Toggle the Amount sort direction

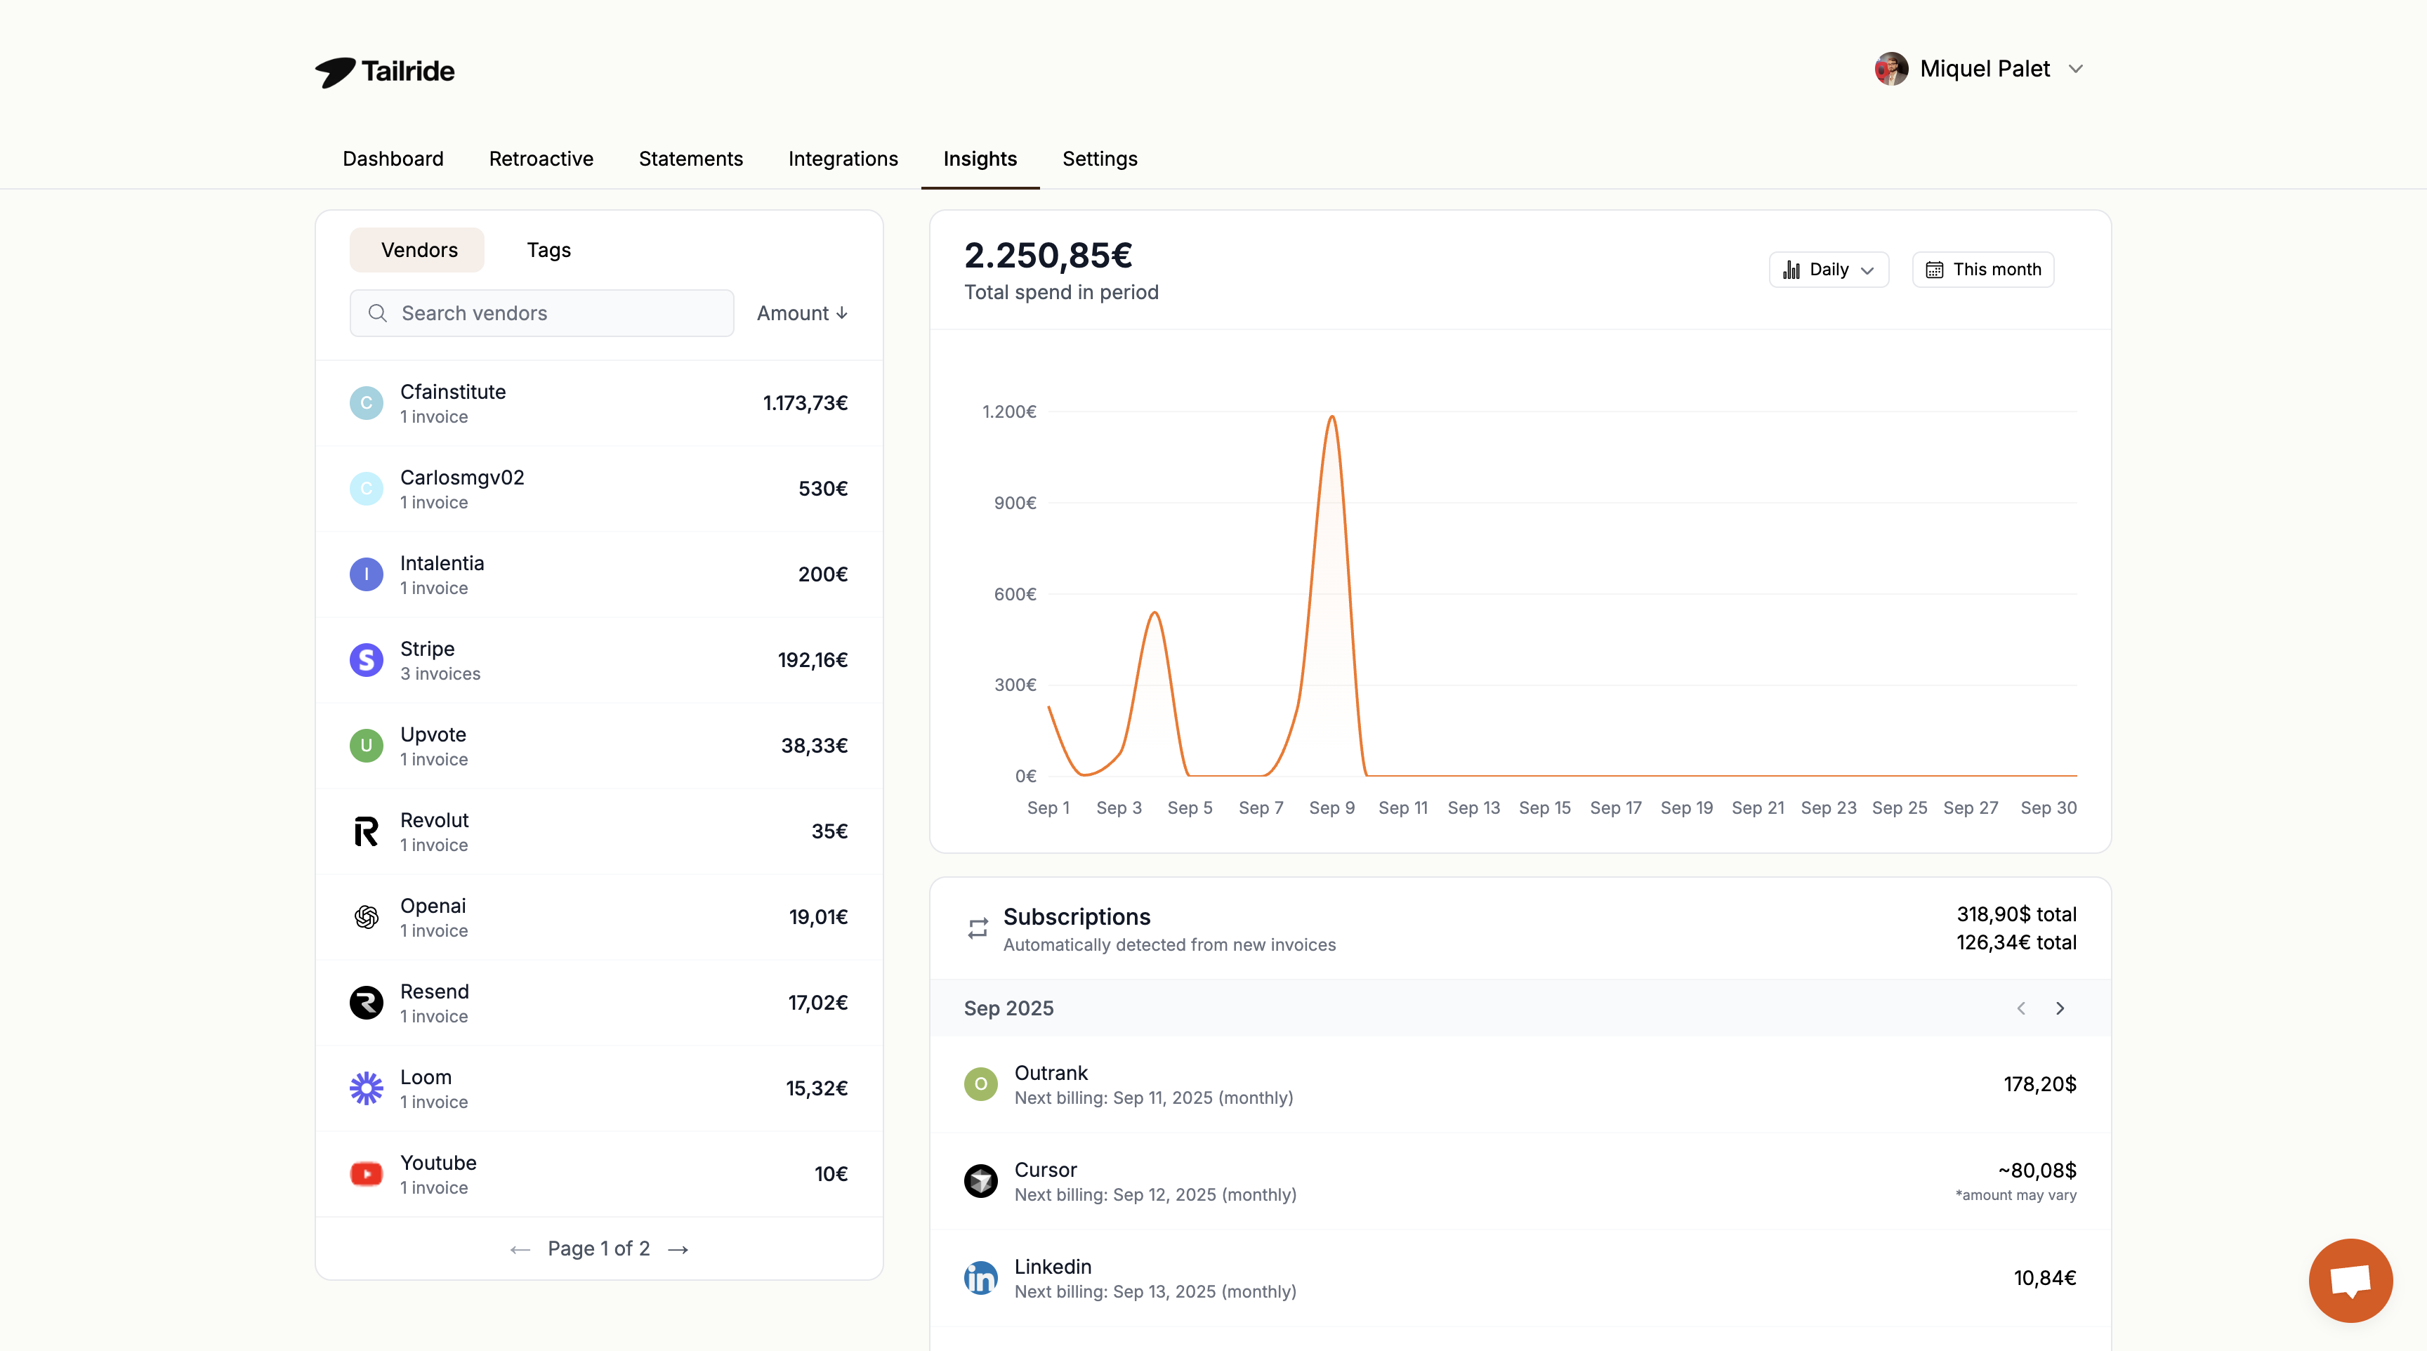point(801,312)
